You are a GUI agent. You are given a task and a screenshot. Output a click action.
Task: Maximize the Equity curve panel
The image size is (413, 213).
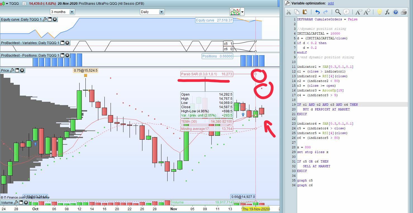pos(50,19)
